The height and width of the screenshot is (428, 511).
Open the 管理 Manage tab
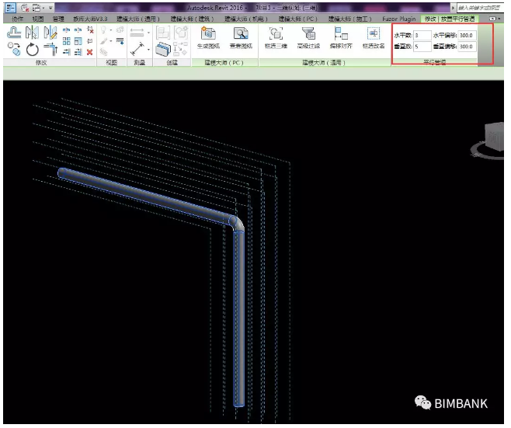pyautogui.click(x=58, y=19)
